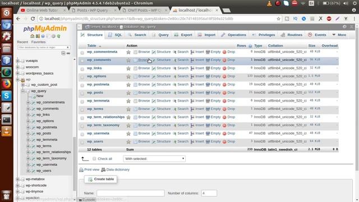Image resolution: width=359 pixels, height=202 pixels.
Task: Open the Export tab
Action: pos(183,35)
